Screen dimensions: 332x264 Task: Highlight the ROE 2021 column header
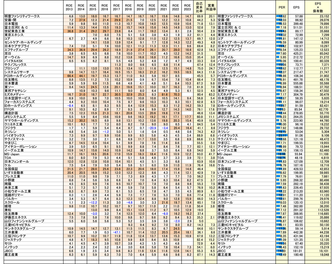(x=164, y=7)
